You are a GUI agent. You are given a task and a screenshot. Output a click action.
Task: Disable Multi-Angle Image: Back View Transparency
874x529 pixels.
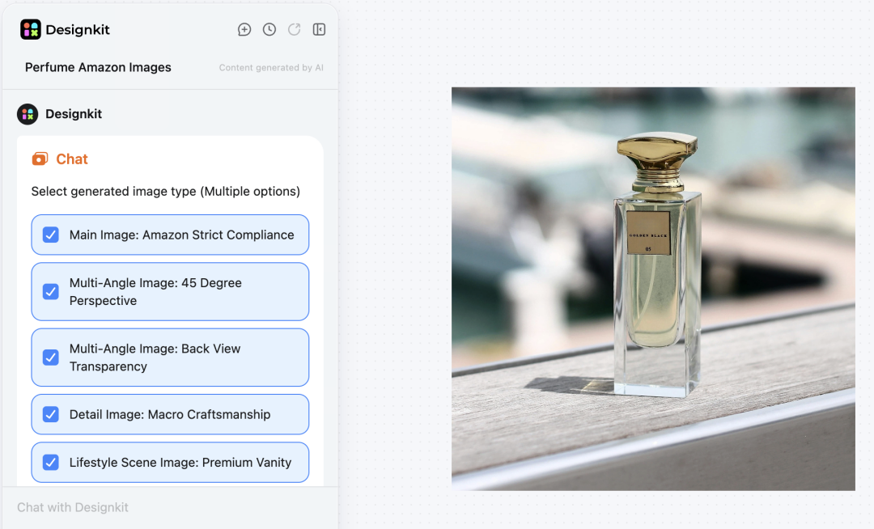point(50,358)
